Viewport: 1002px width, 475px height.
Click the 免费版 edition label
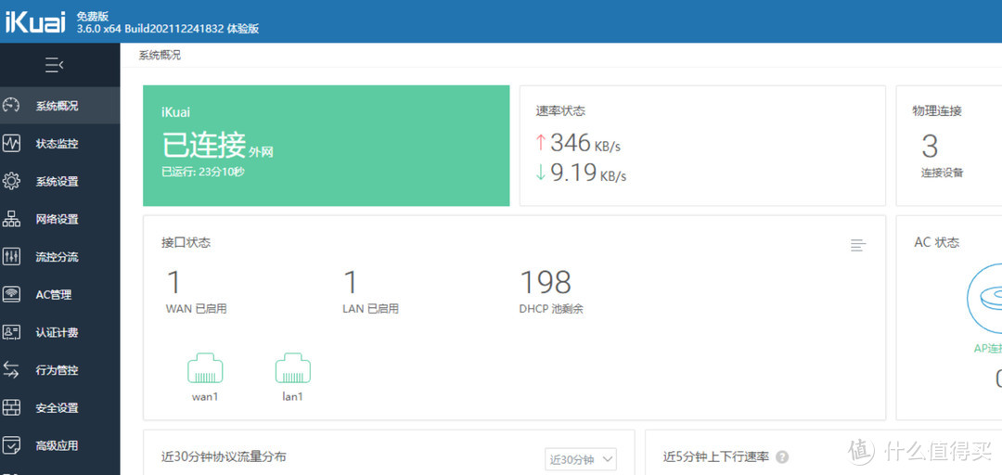[93, 16]
